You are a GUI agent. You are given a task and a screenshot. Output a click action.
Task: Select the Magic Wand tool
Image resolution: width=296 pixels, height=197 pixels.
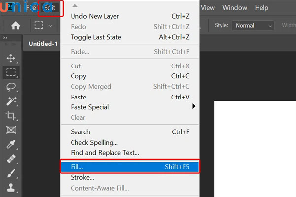click(11, 101)
